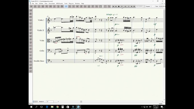Choose the whole note in Simple Entry palette
Screen dimensions: 194x109
[31, 20]
